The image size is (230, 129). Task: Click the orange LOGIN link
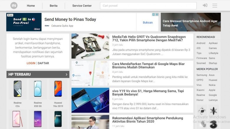(x=31, y=63)
